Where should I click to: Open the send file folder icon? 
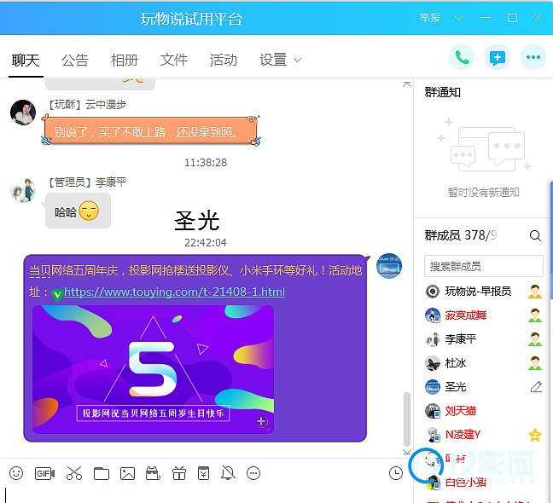(102, 473)
